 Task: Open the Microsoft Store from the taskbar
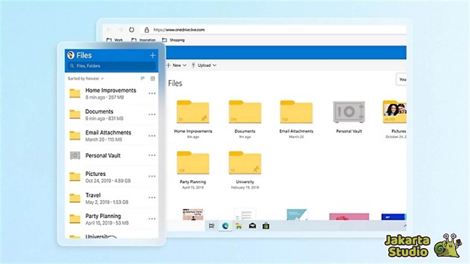coord(266,226)
